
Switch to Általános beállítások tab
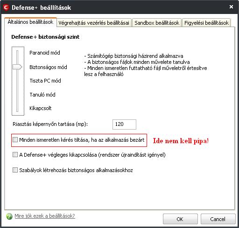(x=30, y=22)
